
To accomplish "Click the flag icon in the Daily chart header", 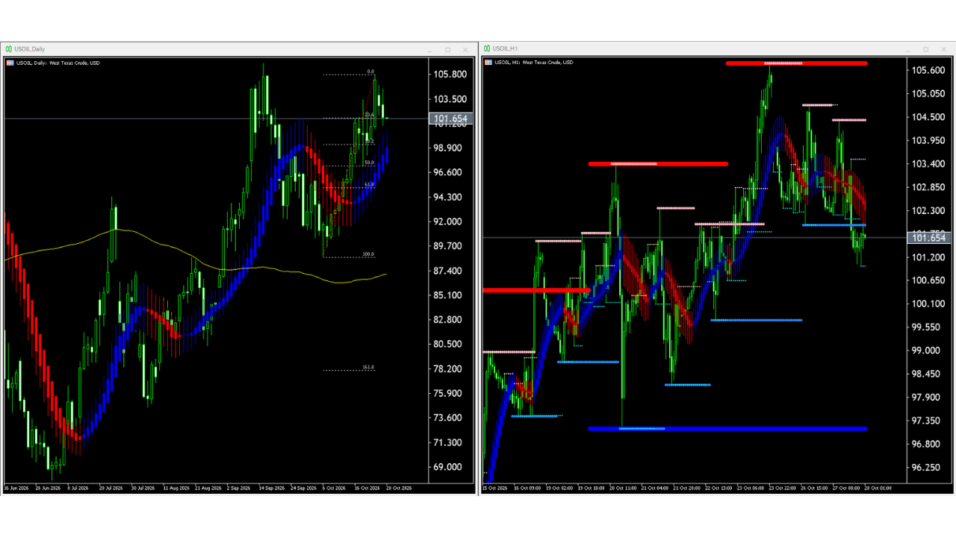I will coord(10,63).
